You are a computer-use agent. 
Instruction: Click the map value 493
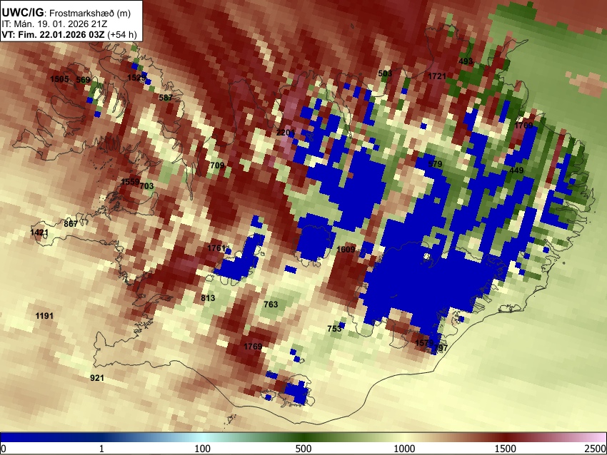(x=466, y=61)
